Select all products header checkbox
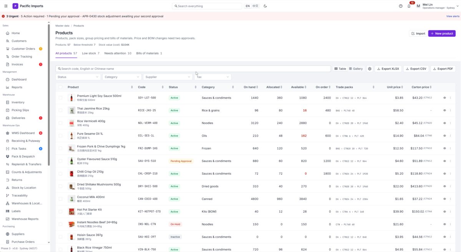Viewport: 461px width, 252px height. (x=60, y=87)
